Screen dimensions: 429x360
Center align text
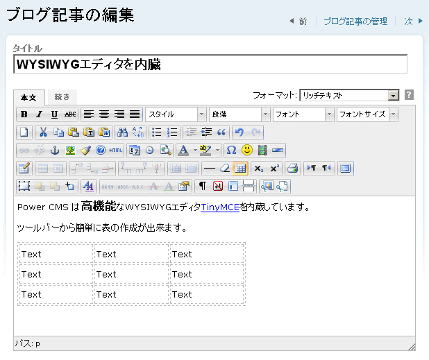pos(104,114)
